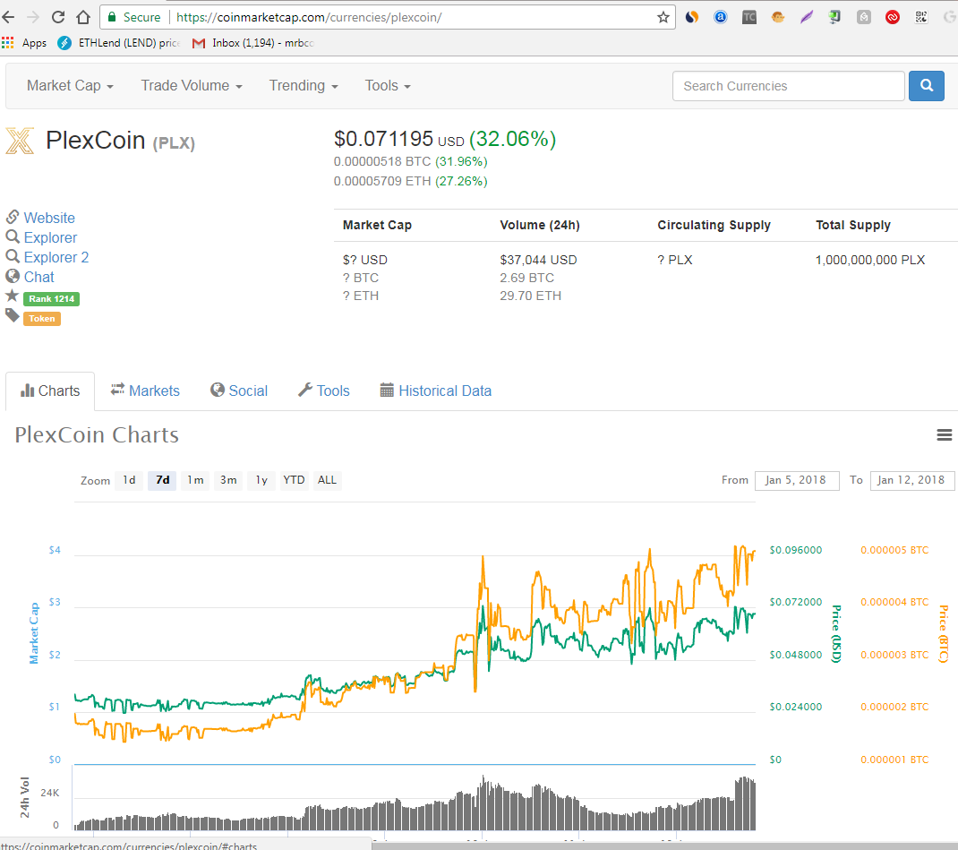Set chart zoom to 3m
958x850 pixels.
pyautogui.click(x=228, y=480)
